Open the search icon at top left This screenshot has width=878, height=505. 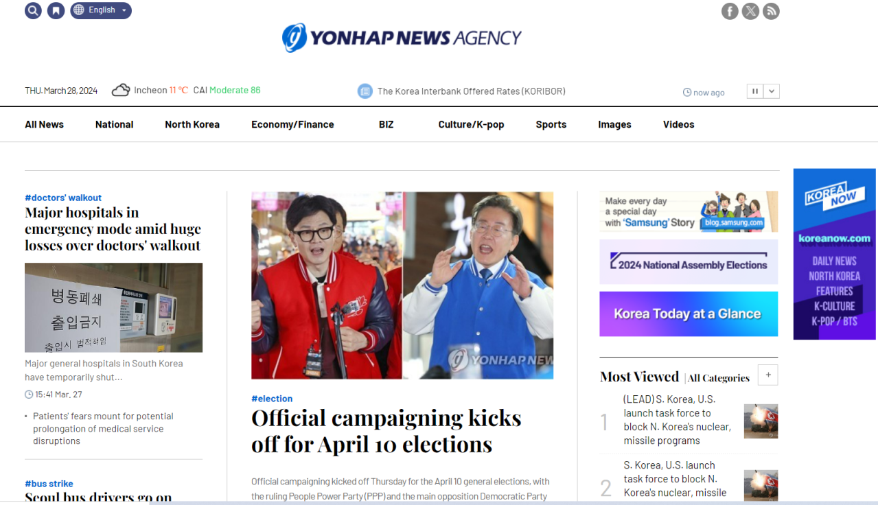pos(33,11)
